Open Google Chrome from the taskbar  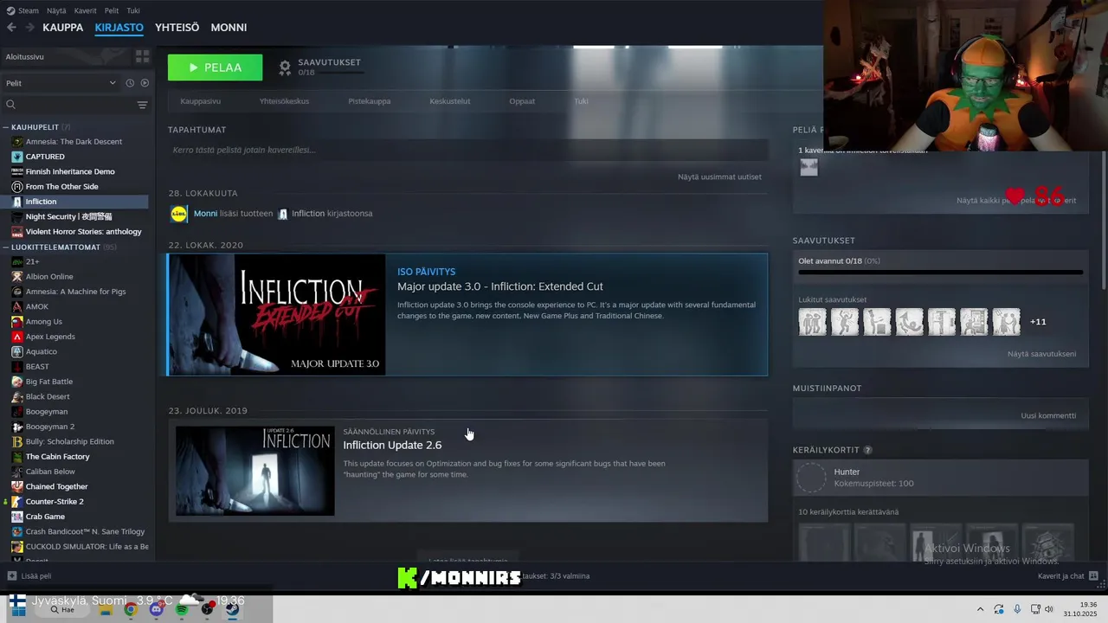click(130, 609)
